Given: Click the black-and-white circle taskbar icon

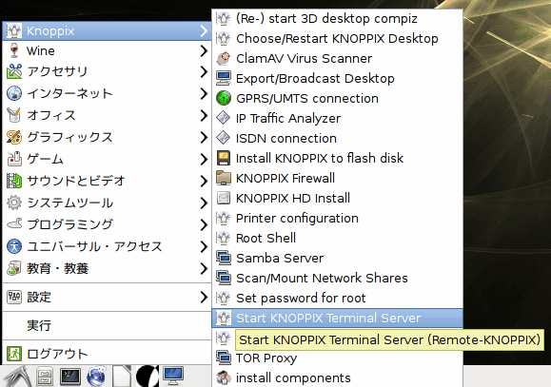Looking at the screenshot, I should 148,377.
